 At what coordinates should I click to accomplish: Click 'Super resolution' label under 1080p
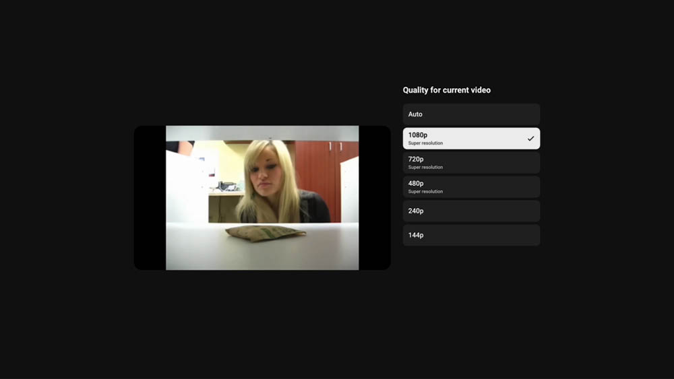(425, 143)
